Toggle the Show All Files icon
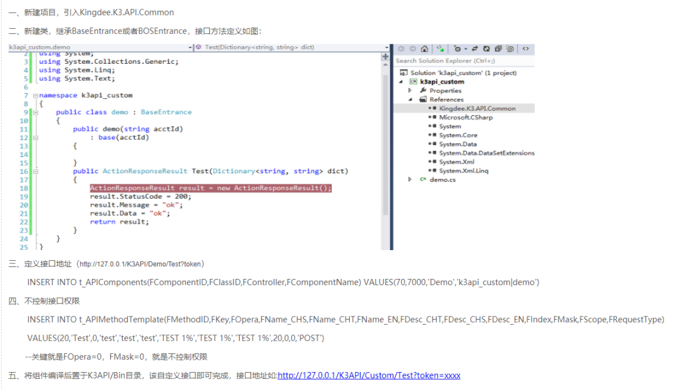The width and height of the screenshot is (676, 389). click(510, 49)
